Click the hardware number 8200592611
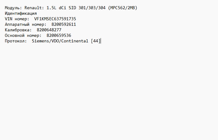 (64, 24)
